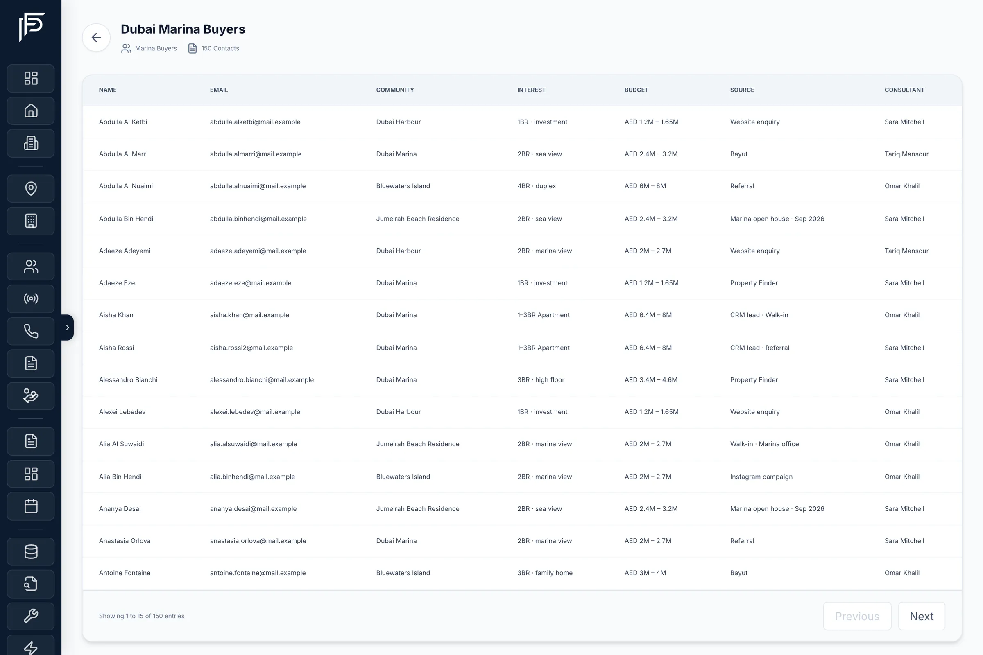Open the home icon in sidebar

click(x=31, y=111)
